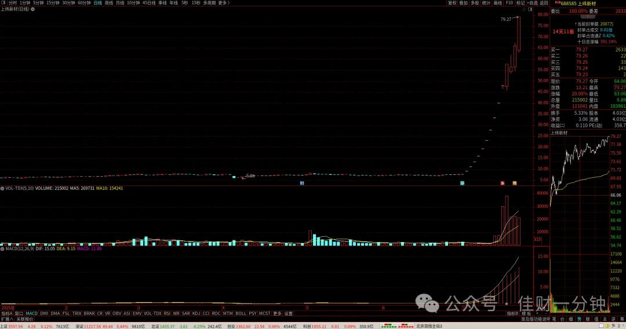Select the 30分钟 period

pyautogui.click(x=68, y=3)
